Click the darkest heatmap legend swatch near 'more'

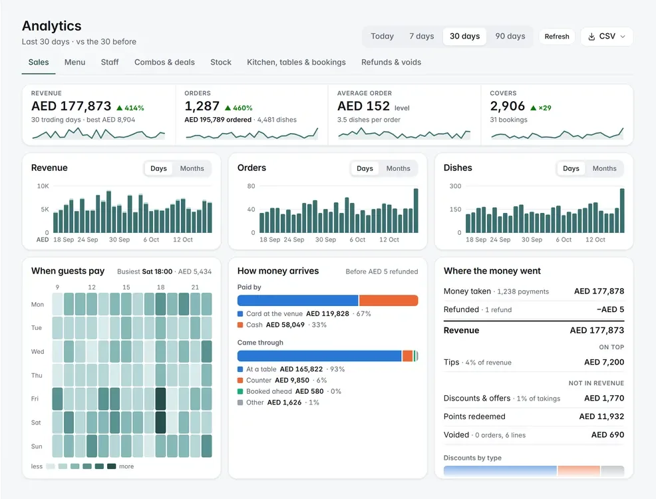point(111,466)
